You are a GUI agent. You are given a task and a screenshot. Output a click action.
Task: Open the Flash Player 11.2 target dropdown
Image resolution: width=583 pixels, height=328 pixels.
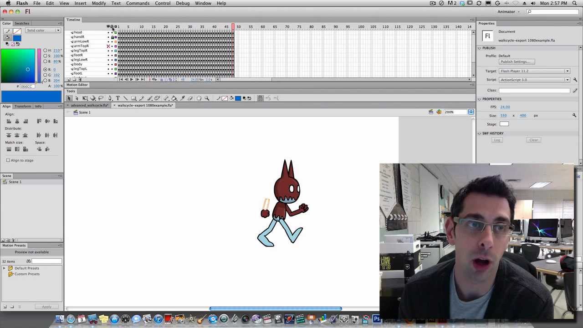pyautogui.click(x=534, y=71)
